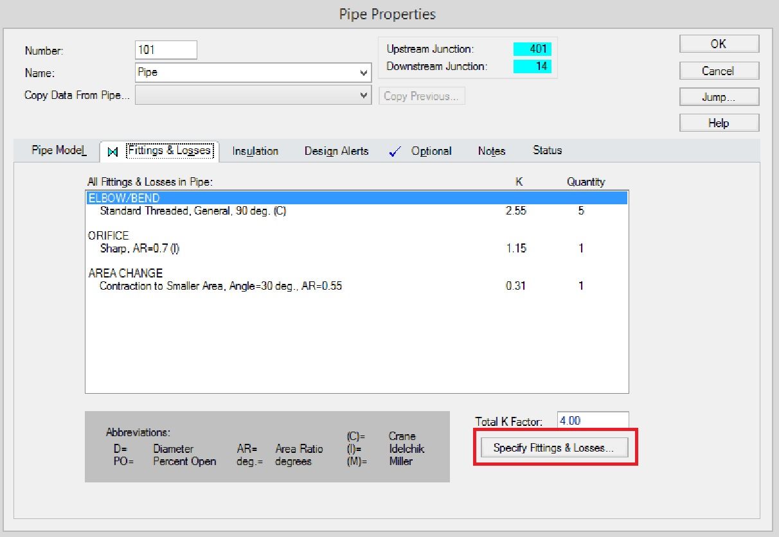Switch to the Pipe Model tab

coord(58,151)
